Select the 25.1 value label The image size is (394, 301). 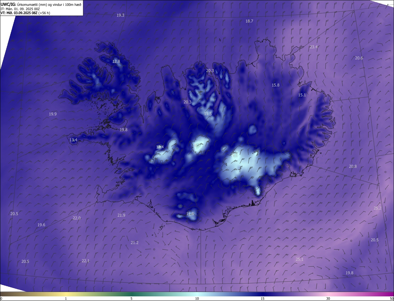tap(300, 259)
